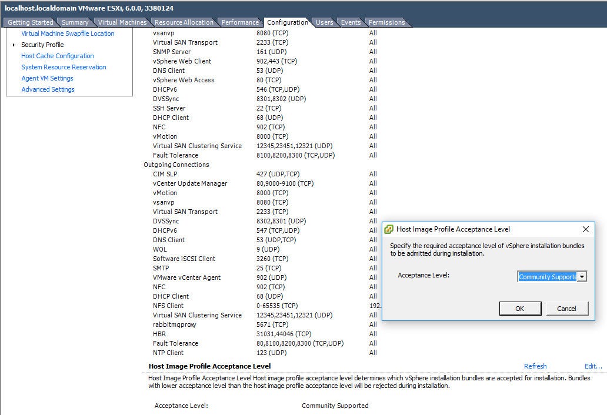Click the SMTP entry
This screenshot has width=607, height=415.
[161, 268]
